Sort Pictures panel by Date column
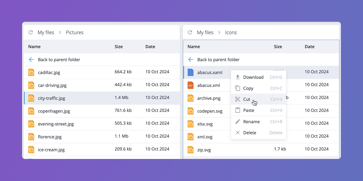This screenshot has width=363, height=181. 150,47
